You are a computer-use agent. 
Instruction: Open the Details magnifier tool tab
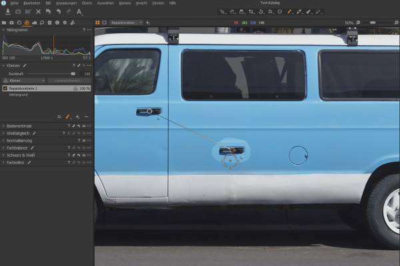coord(42,23)
